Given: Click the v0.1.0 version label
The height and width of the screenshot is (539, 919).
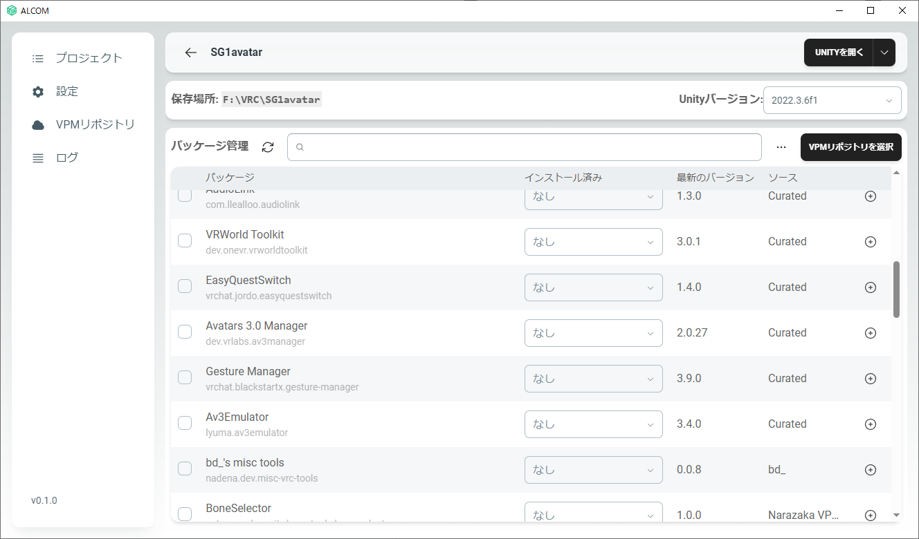Looking at the screenshot, I should click(x=44, y=500).
